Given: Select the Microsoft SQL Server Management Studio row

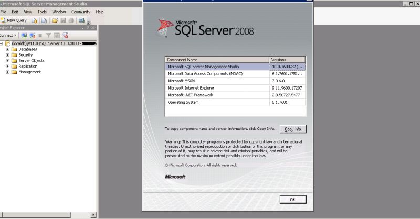Looking at the screenshot, I should coord(235,67).
